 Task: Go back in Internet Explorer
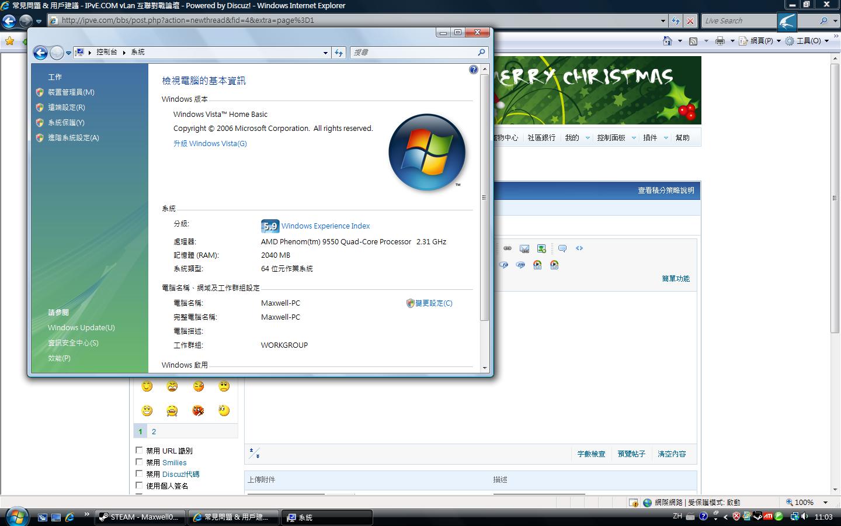[x=9, y=21]
